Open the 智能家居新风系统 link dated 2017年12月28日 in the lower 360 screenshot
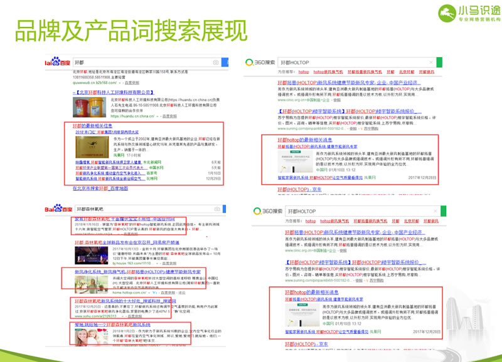This screenshot has height=362, width=502. pyautogui.click(x=326, y=332)
